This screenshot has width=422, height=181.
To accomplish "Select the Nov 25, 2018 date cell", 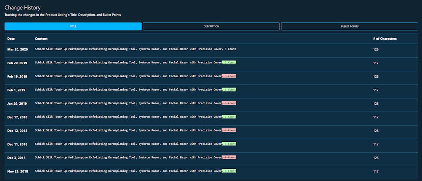I will [x=18, y=172].
